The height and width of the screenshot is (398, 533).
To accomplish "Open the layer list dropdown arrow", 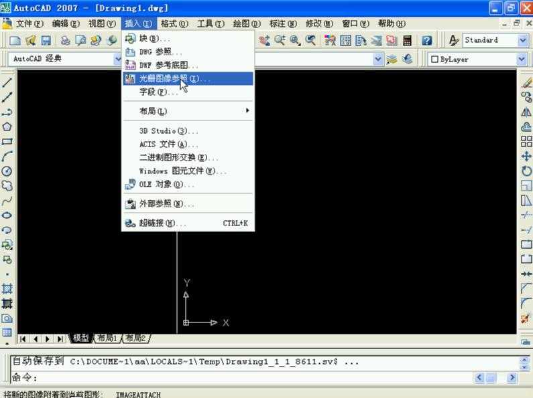I will 377,60.
